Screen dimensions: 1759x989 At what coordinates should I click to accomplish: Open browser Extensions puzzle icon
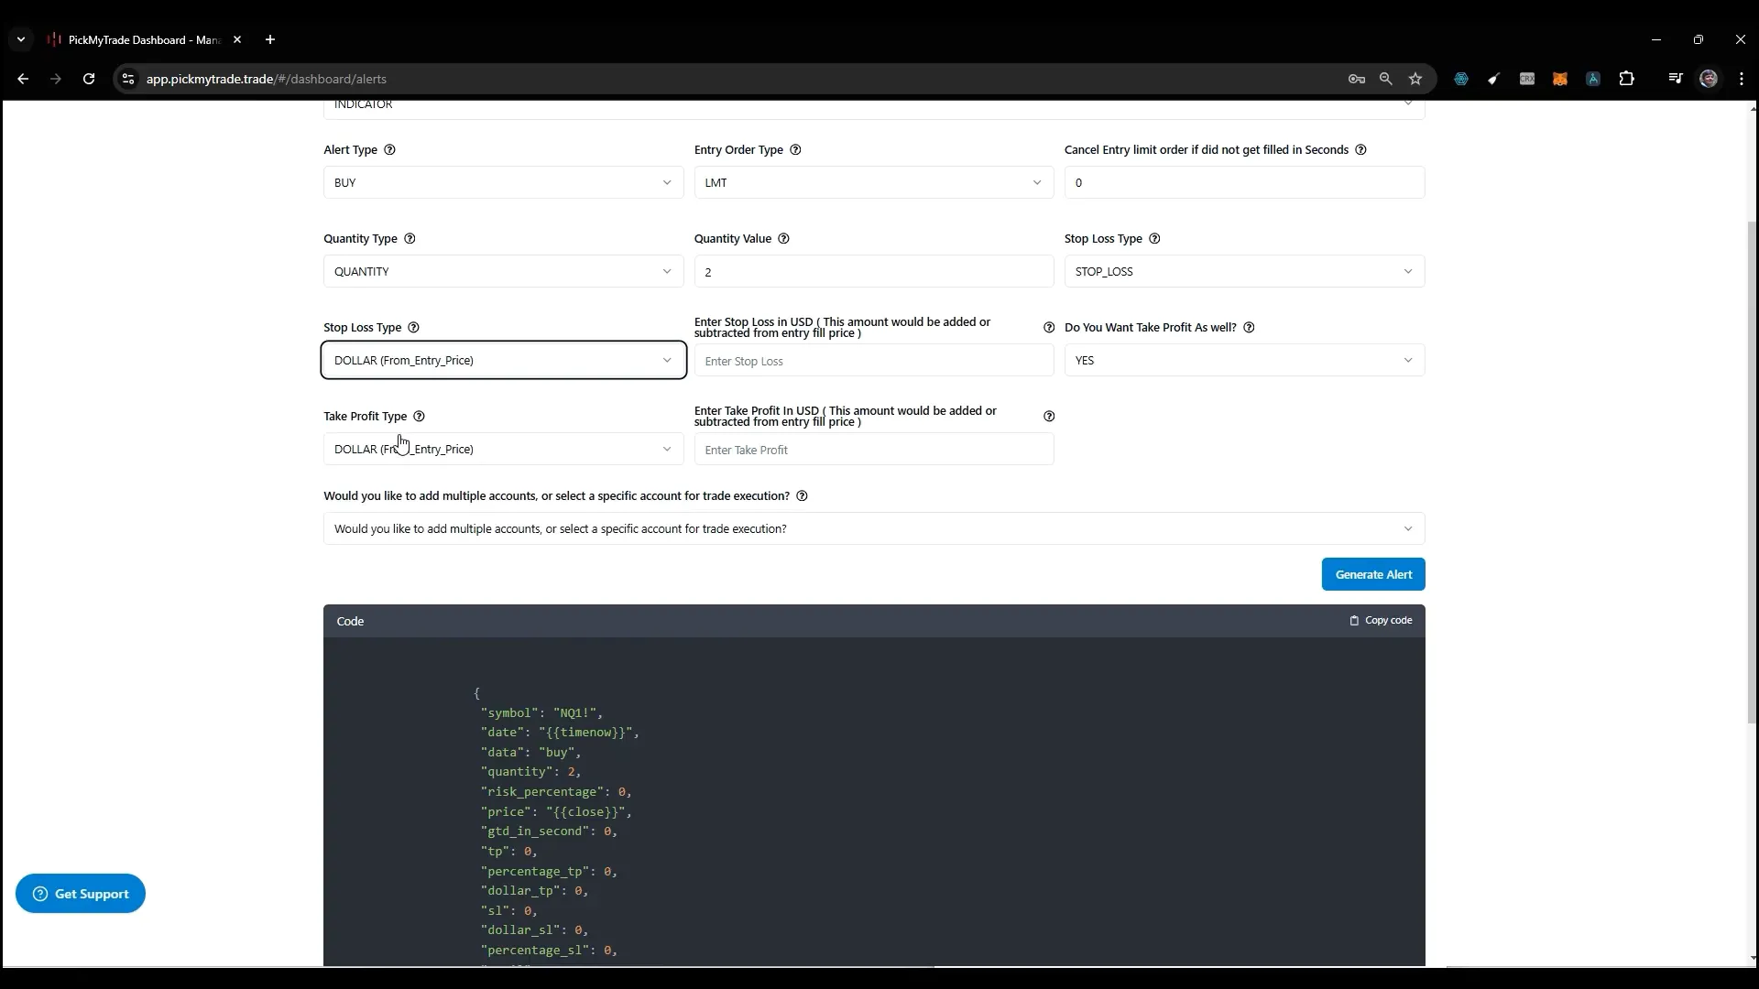[1627, 79]
